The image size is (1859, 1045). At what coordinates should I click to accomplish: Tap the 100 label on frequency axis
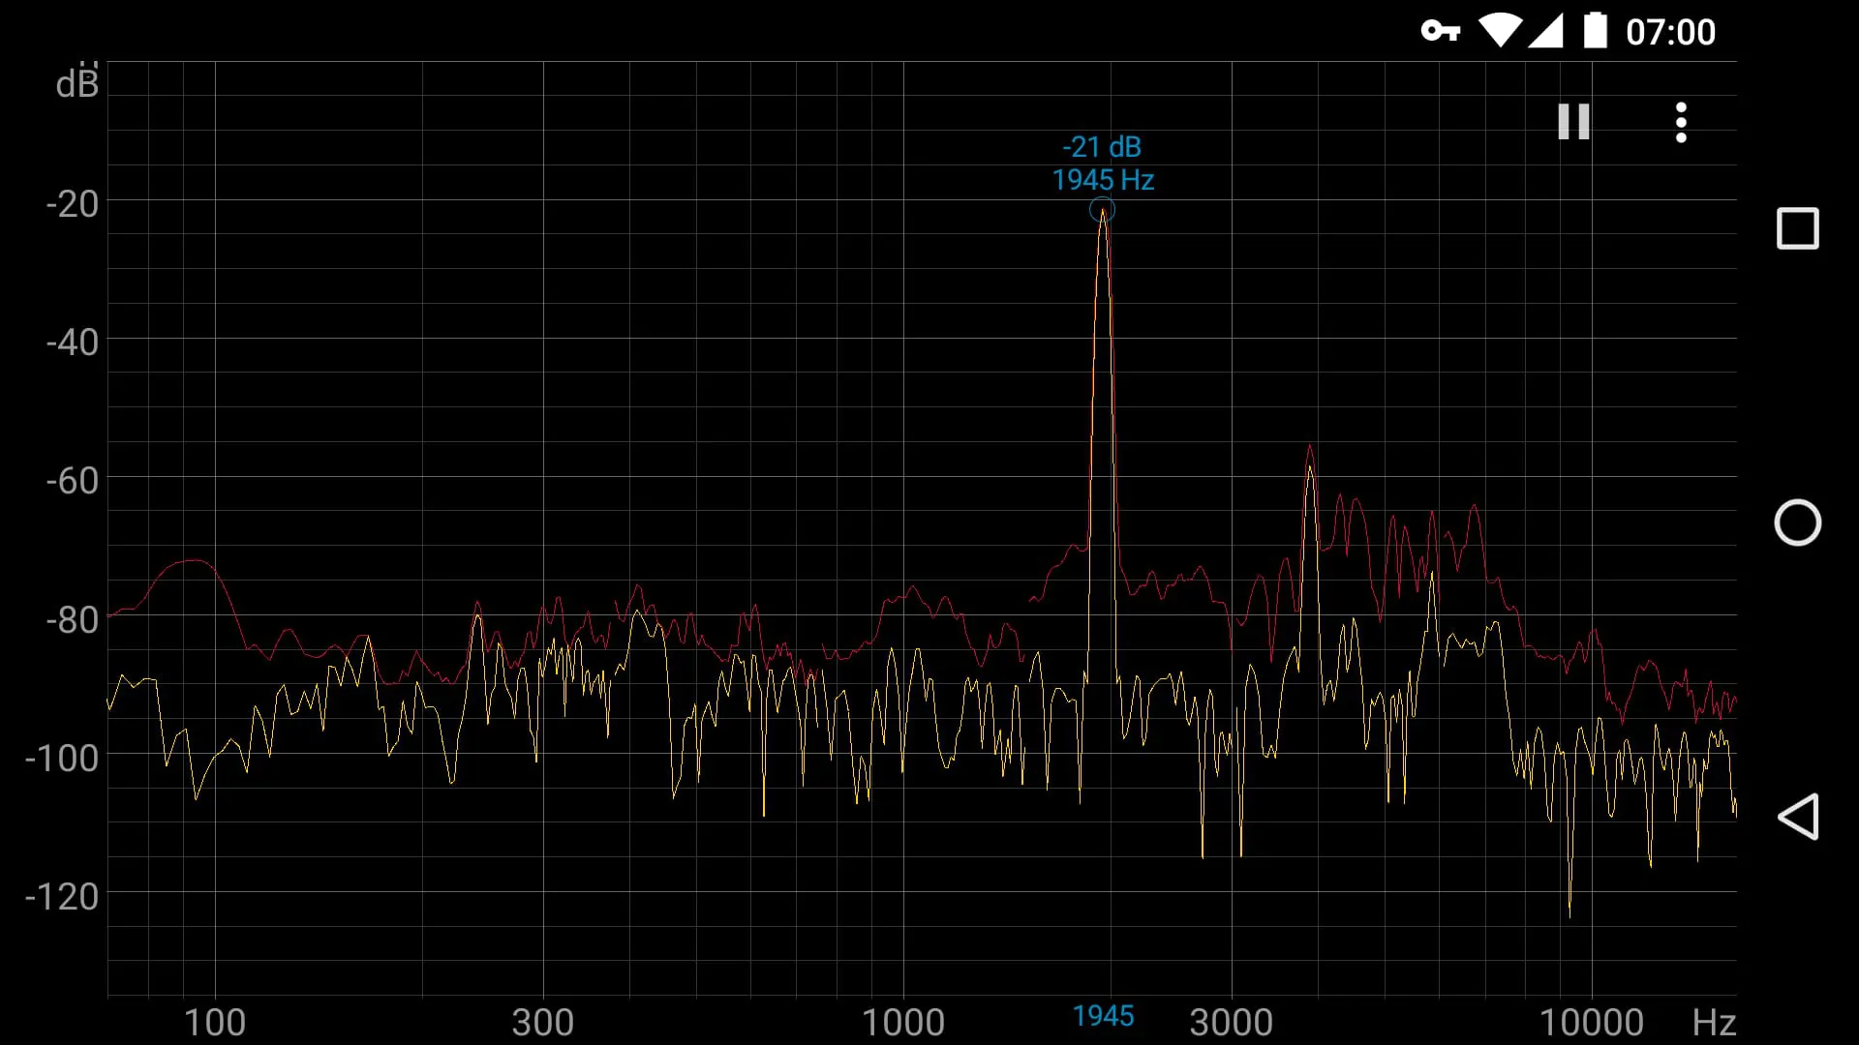tap(215, 1022)
